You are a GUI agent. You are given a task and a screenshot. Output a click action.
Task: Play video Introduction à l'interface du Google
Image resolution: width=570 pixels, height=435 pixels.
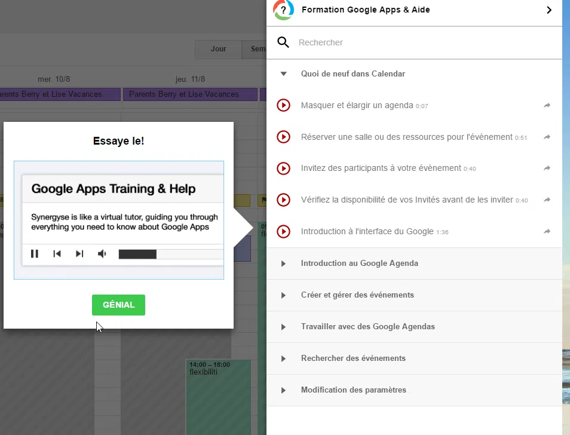(x=284, y=231)
